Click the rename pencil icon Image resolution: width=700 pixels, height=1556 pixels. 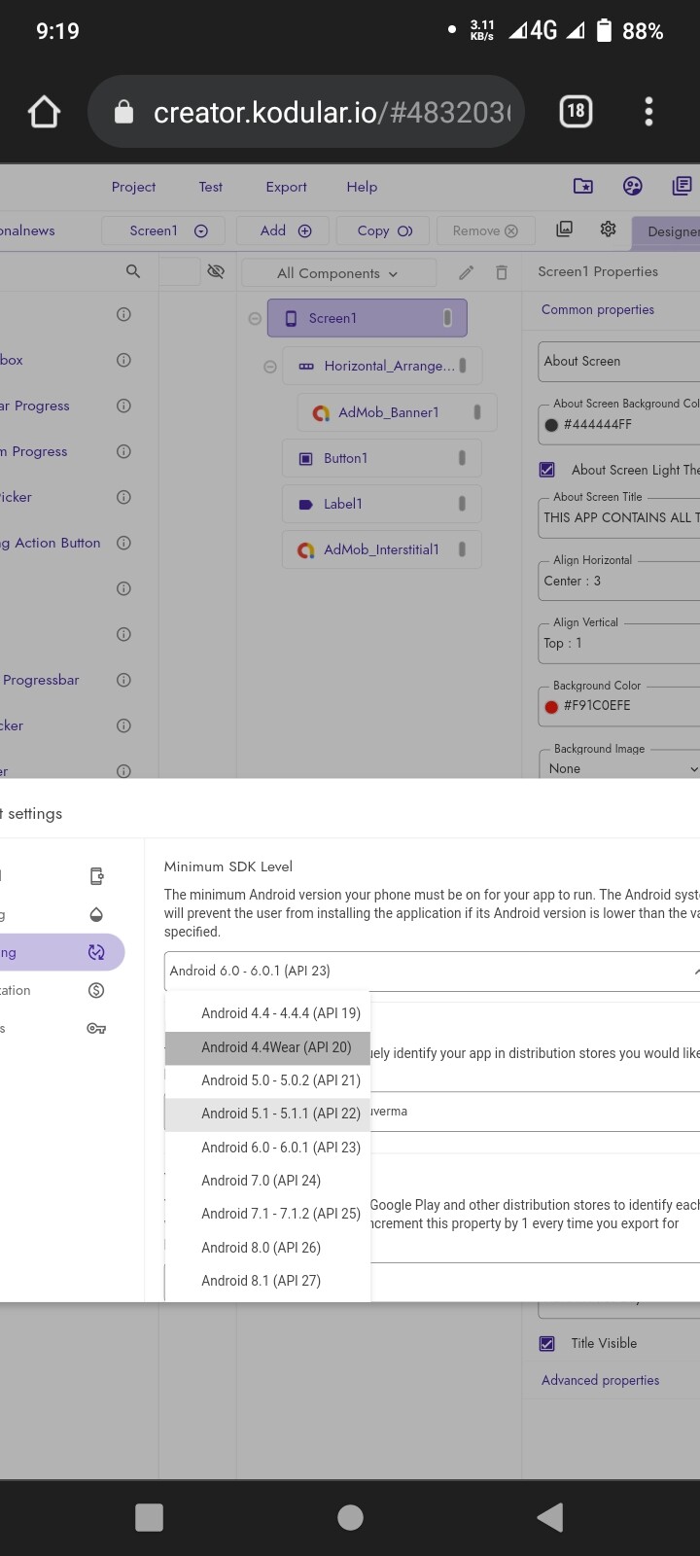pyautogui.click(x=467, y=273)
